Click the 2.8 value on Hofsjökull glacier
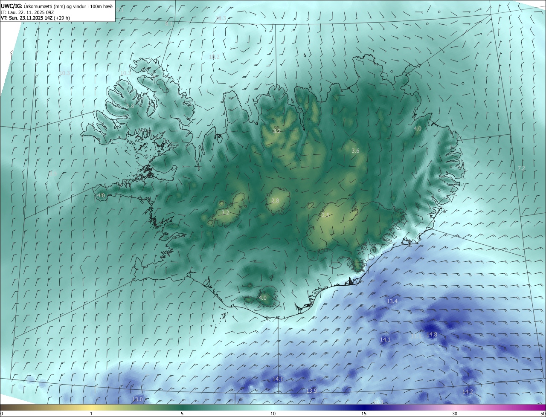The image size is (546, 417). [x=275, y=200]
